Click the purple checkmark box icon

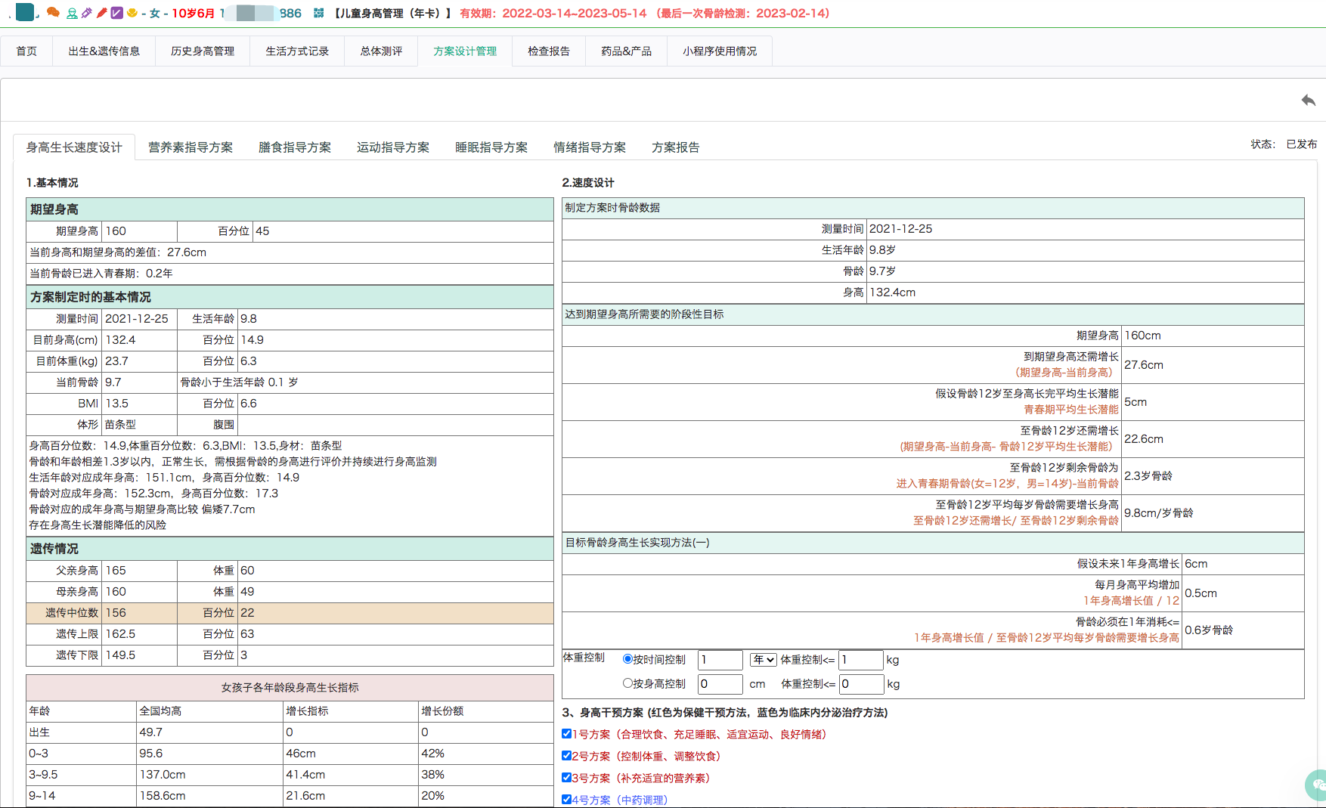tap(116, 13)
